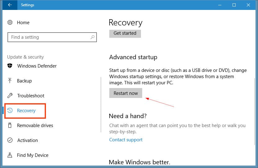Click the Home gear icon
The width and height of the screenshot is (258, 168).
10,22
